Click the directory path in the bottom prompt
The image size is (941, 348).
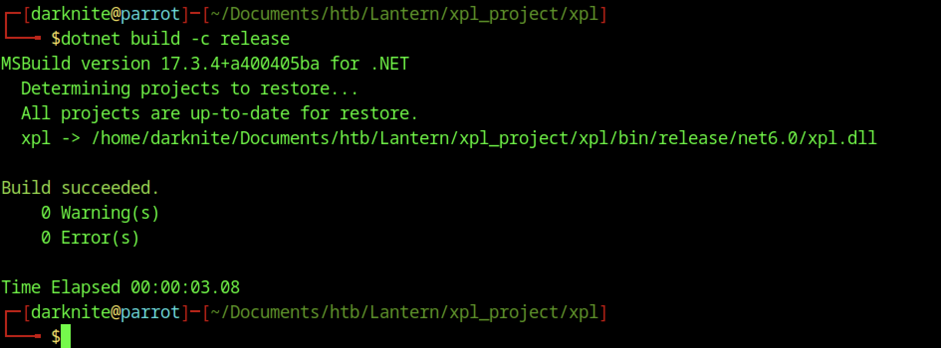404,312
